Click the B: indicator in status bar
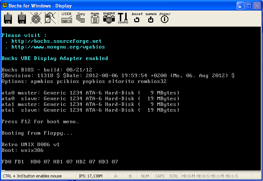The width and height of the screenshot is (263, 181). [131, 176]
